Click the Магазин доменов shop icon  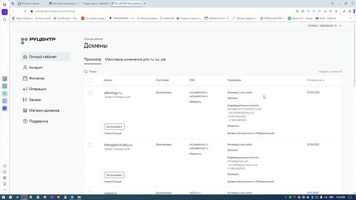click(x=25, y=111)
